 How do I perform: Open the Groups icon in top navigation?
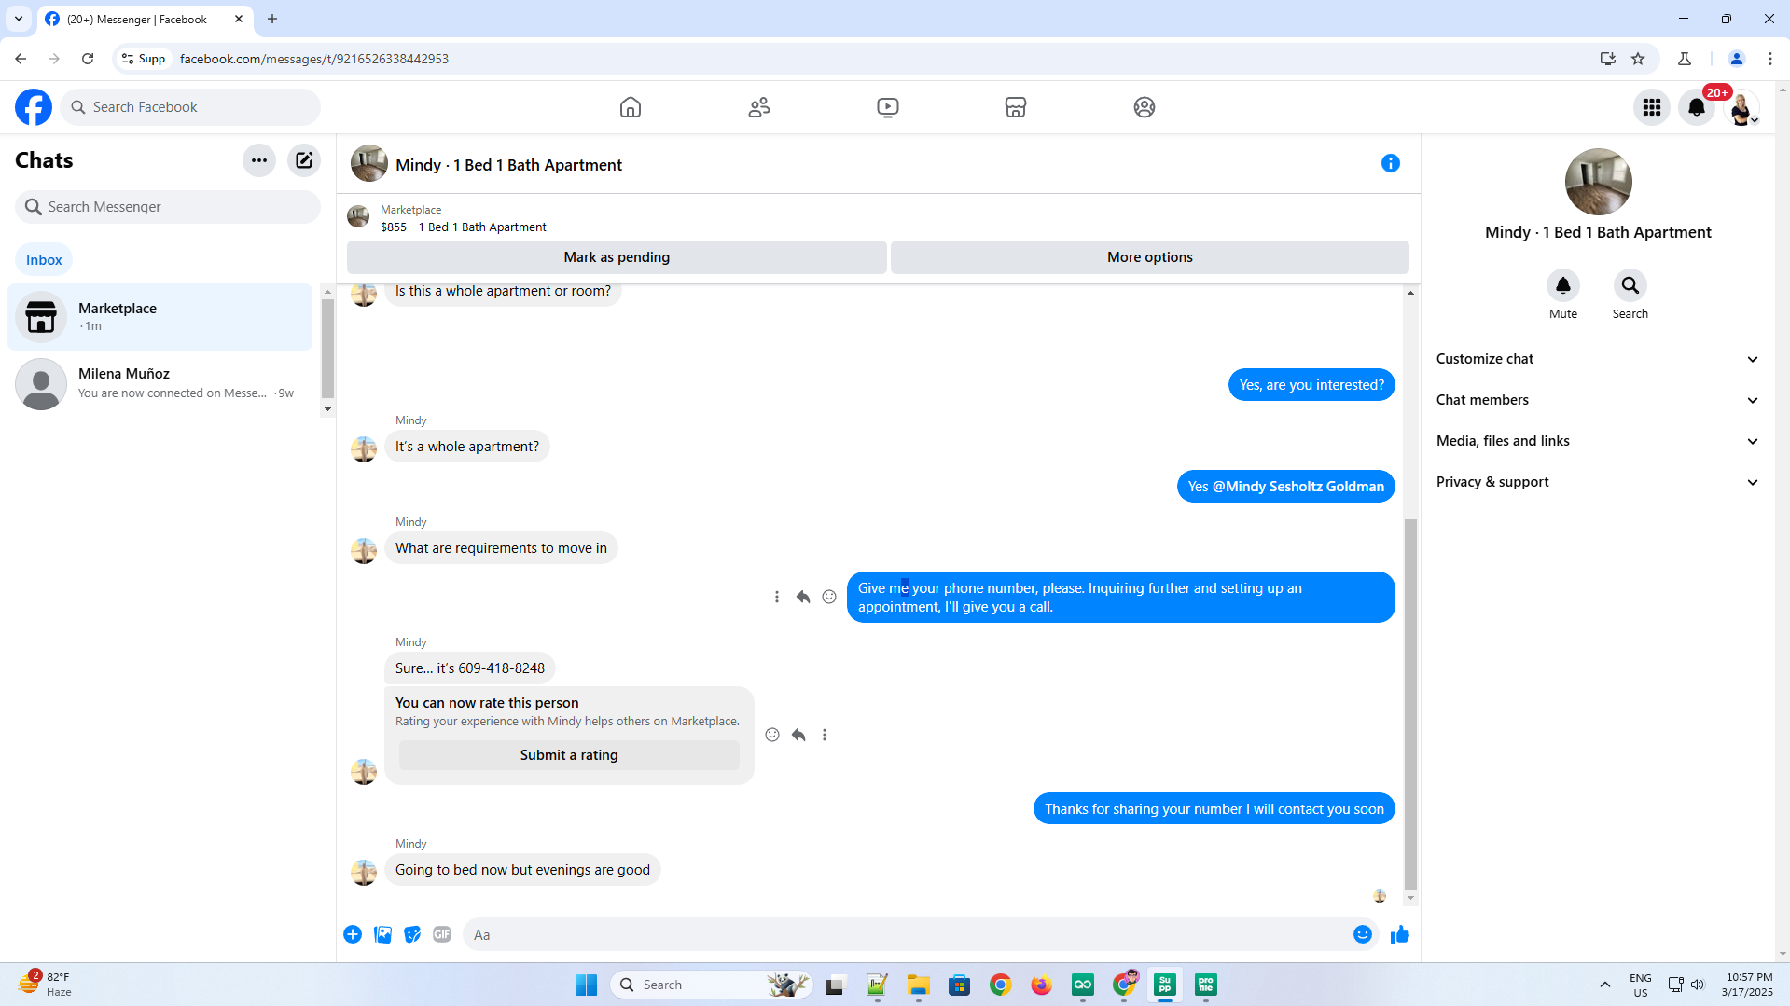click(x=1145, y=107)
